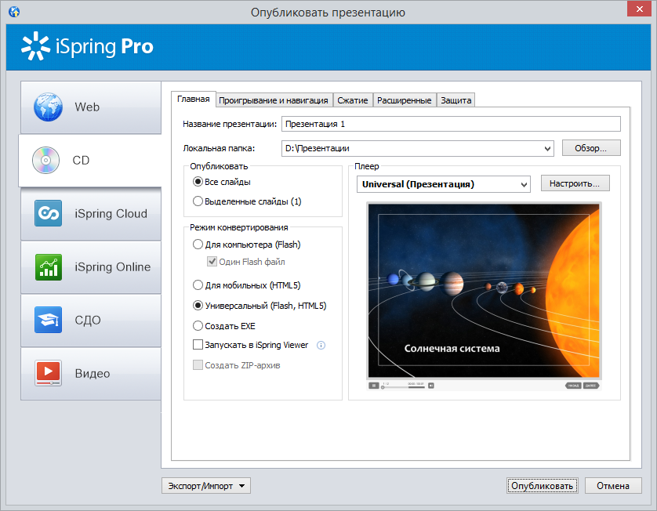The image size is (657, 511).
Task: Select the 'Создать EXE' radio button
Action: [x=198, y=325]
